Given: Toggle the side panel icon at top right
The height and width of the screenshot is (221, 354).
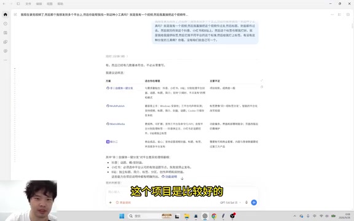Looking at the screenshot, I should point(348,15).
